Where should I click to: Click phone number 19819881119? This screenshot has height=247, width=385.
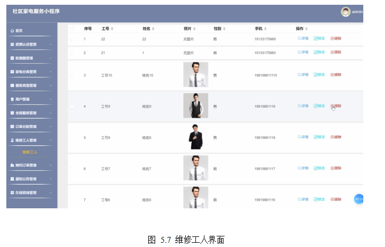coord(265,107)
